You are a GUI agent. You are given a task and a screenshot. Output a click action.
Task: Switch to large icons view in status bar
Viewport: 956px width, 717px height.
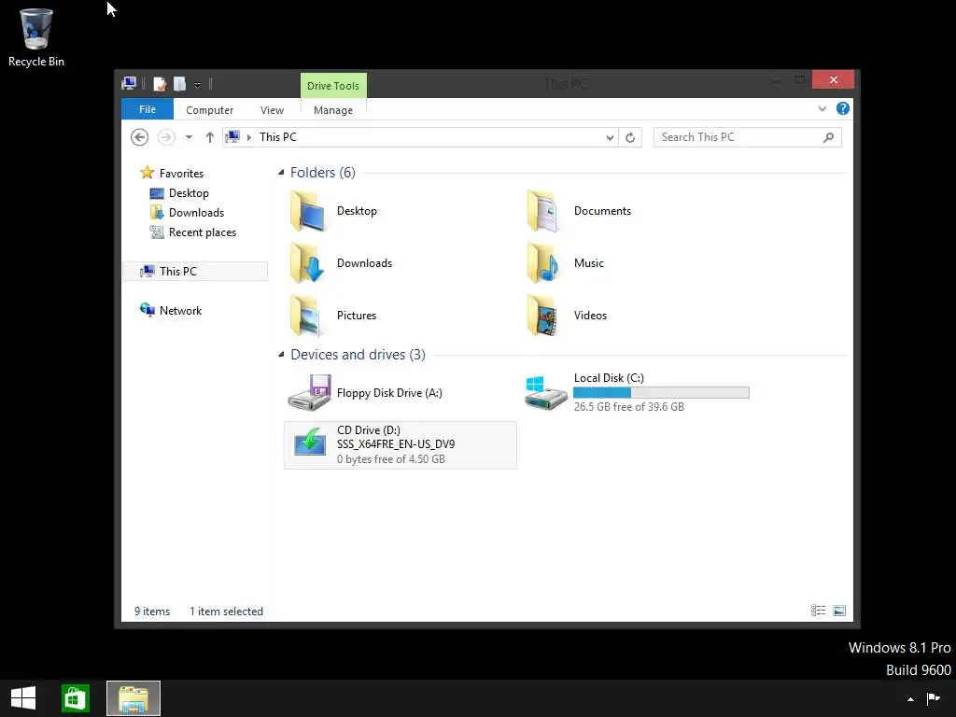click(x=839, y=611)
